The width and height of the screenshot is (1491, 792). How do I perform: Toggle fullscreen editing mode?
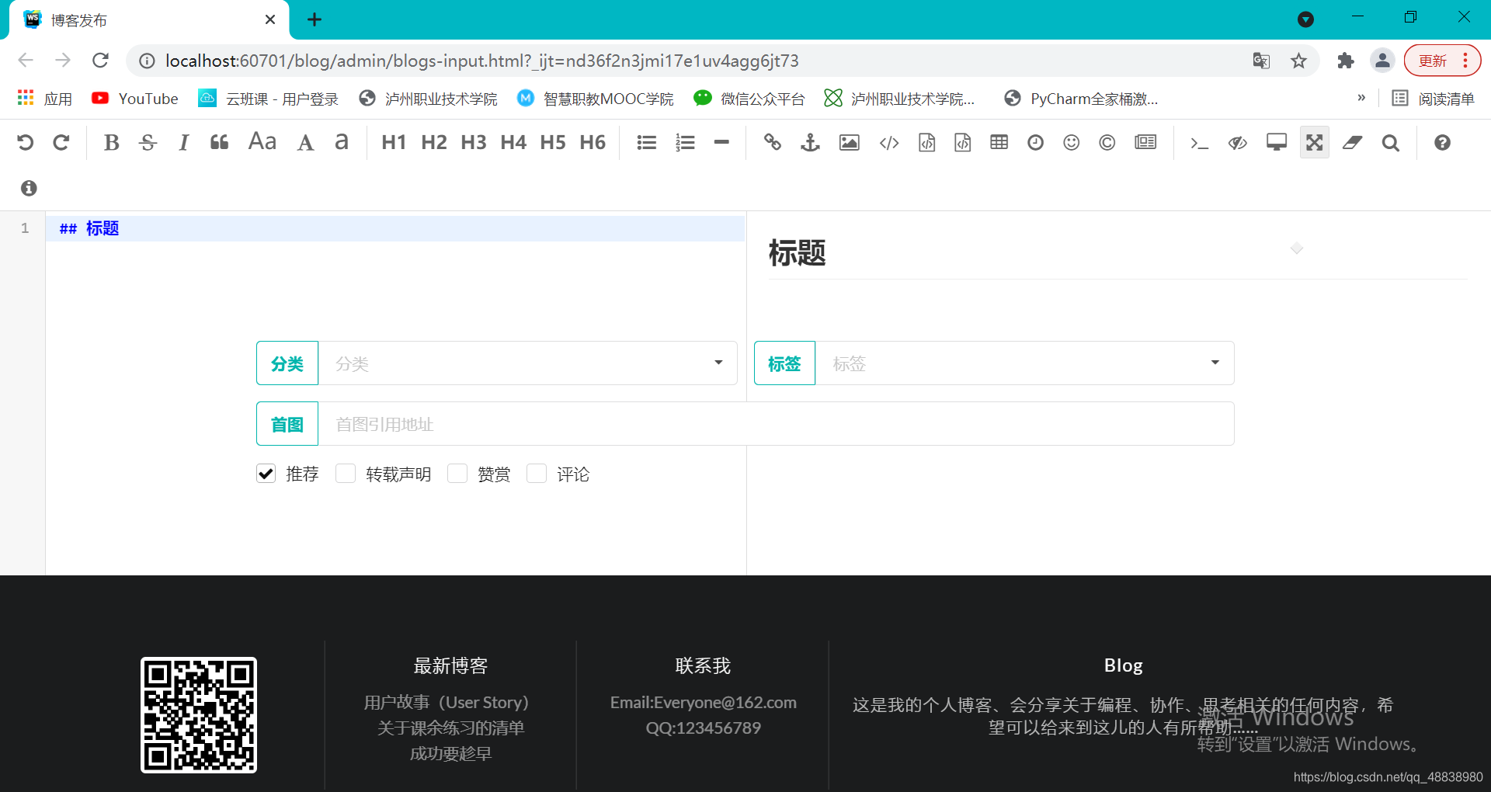[x=1313, y=142]
